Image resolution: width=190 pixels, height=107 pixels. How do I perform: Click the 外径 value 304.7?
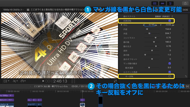(x=168, y=33)
